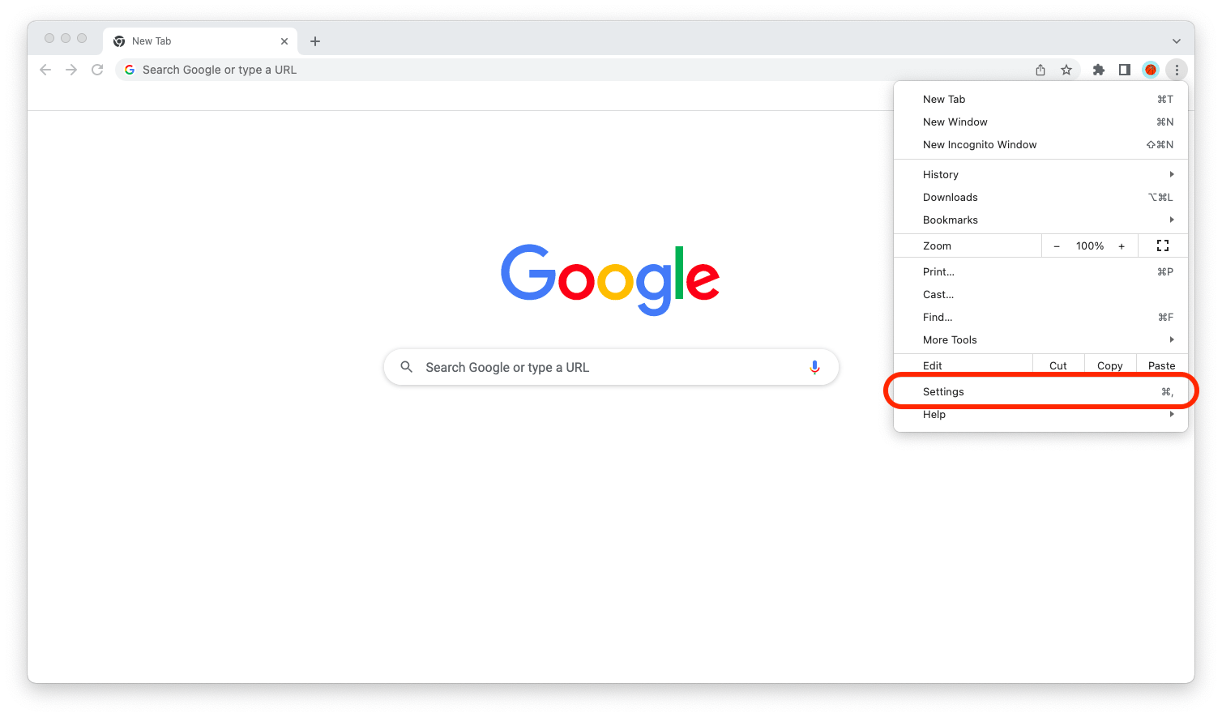The image size is (1222, 717).
Task: Click the back navigation arrow
Action: coord(45,70)
